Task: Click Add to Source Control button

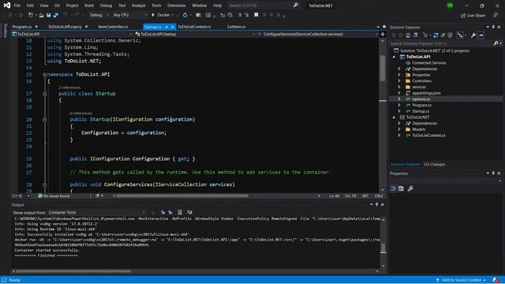Action: pos(461,280)
